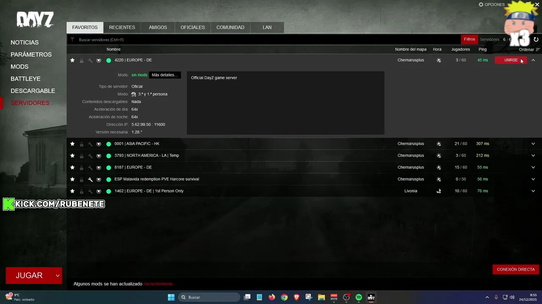The image size is (542, 304).
Task: Open Windows Start menu
Action: click(171, 297)
